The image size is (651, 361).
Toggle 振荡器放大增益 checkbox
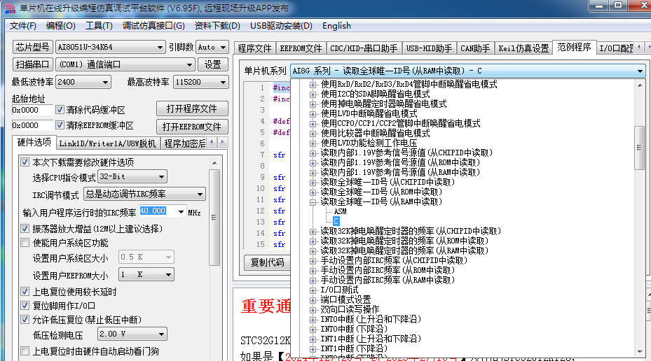(25, 228)
